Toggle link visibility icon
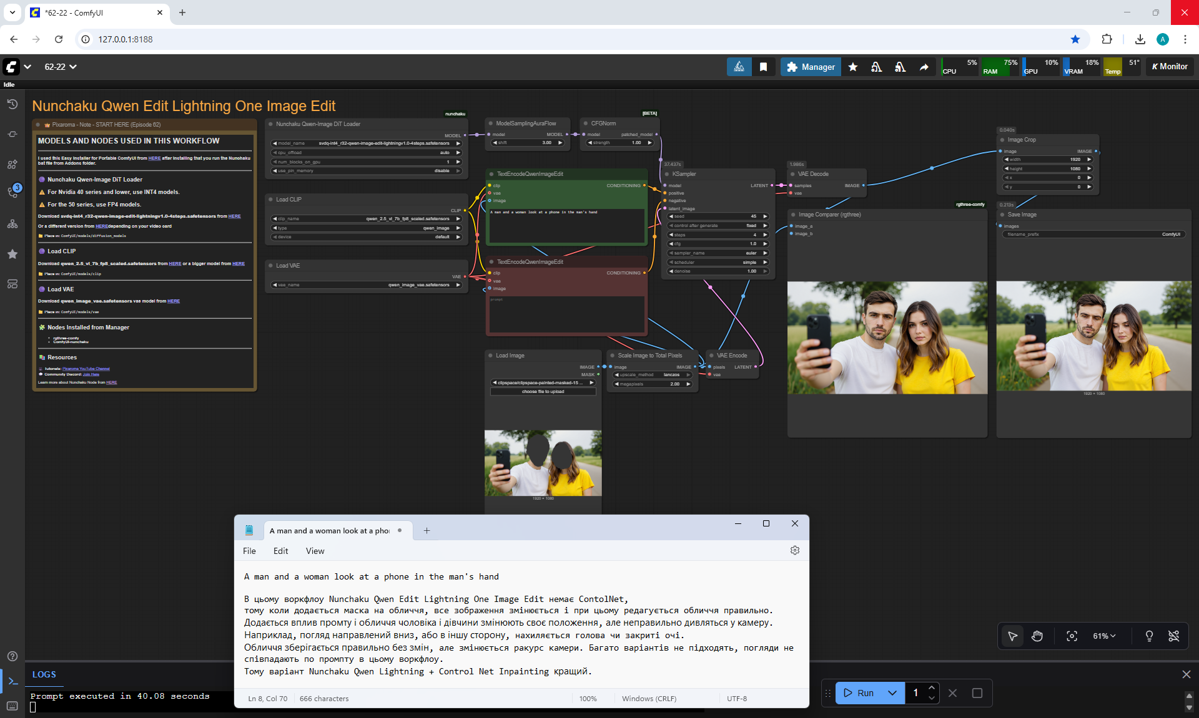 (1173, 636)
